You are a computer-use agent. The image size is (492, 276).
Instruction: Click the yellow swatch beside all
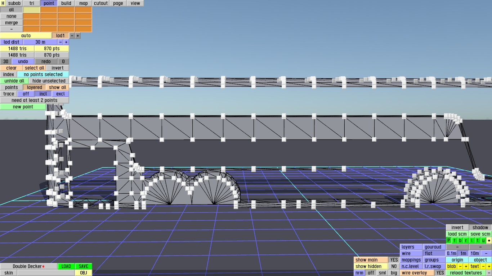pos(32,10)
